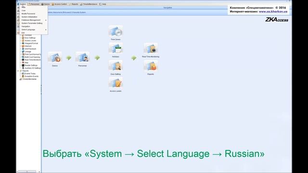Open the System menu in menu bar

tap(22, 4)
